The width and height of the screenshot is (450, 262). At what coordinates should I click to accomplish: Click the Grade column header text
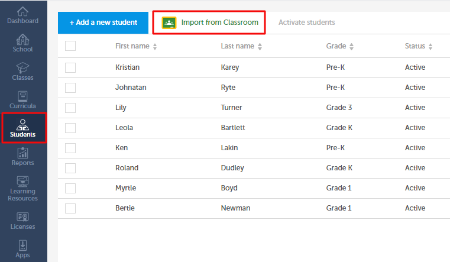coord(336,46)
